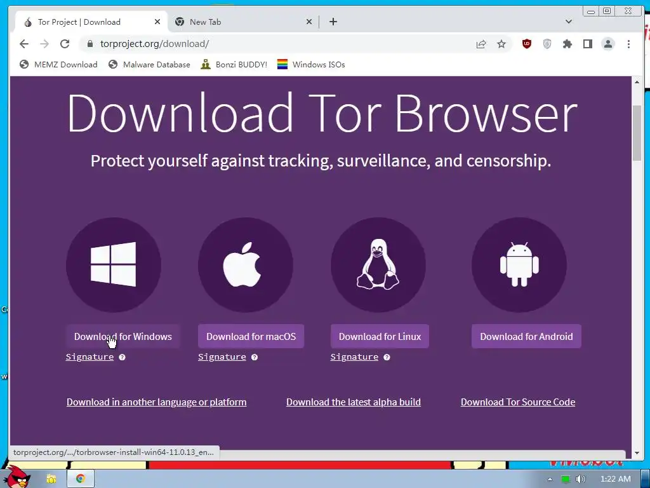Open a new tab with plus
This screenshot has height=488, width=650.
[x=333, y=22]
